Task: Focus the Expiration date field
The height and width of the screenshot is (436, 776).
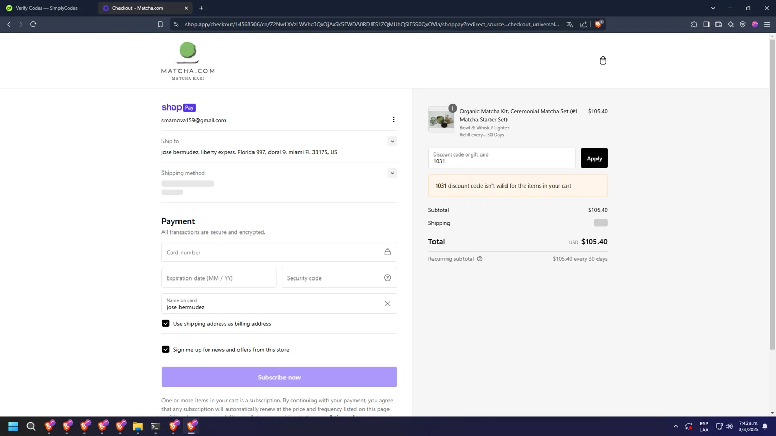Action: (219, 278)
